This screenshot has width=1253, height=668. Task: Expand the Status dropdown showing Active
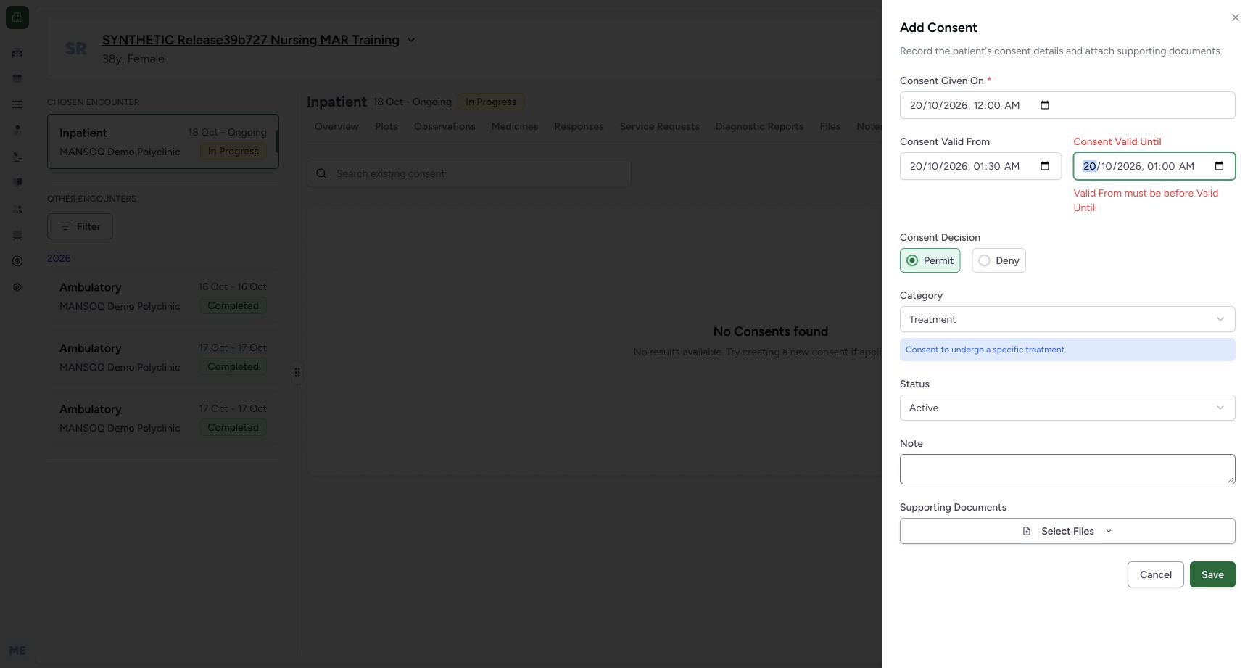[x=1067, y=408]
